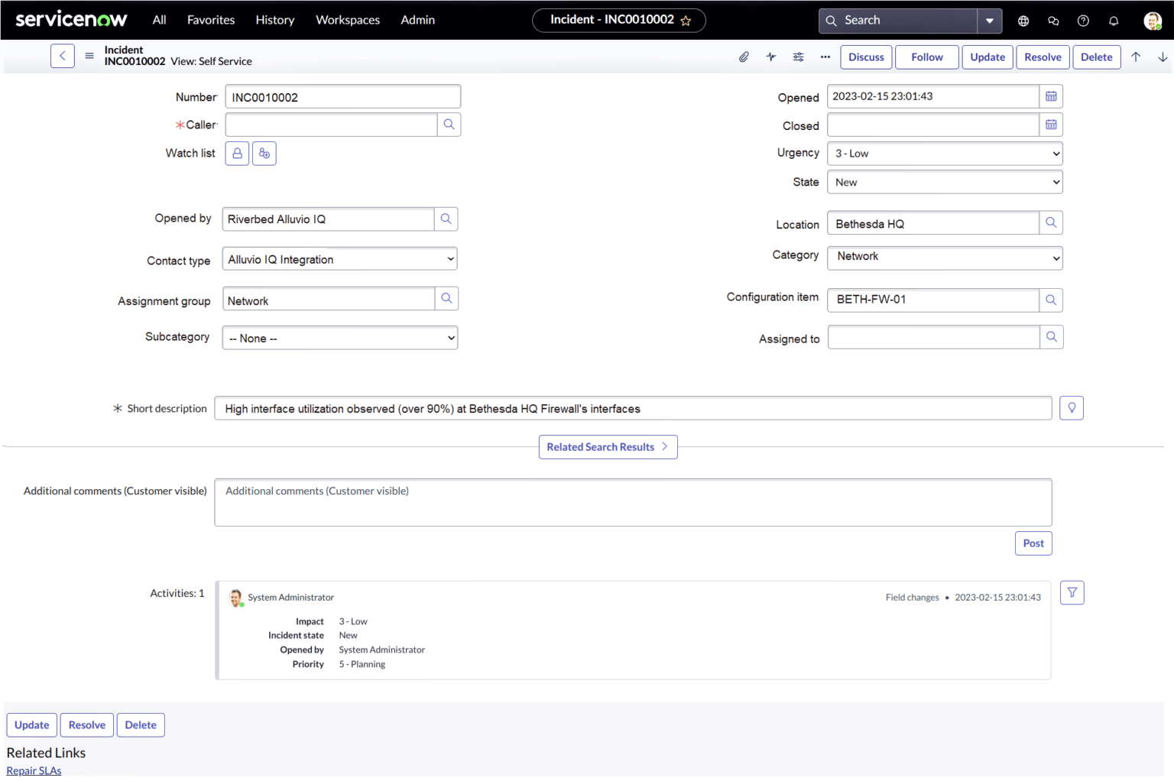Viewport: 1174px width, 781px height.
Task: Open the Workspaces menu
Action: [x=348, y=20]
